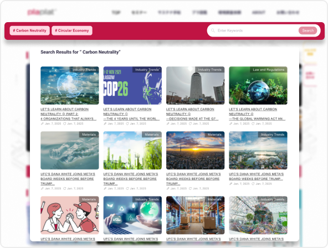Click the pencil icon under the first article
This screenshot has width=328, height=248.
pyautogui.click(x=42, y=123)
